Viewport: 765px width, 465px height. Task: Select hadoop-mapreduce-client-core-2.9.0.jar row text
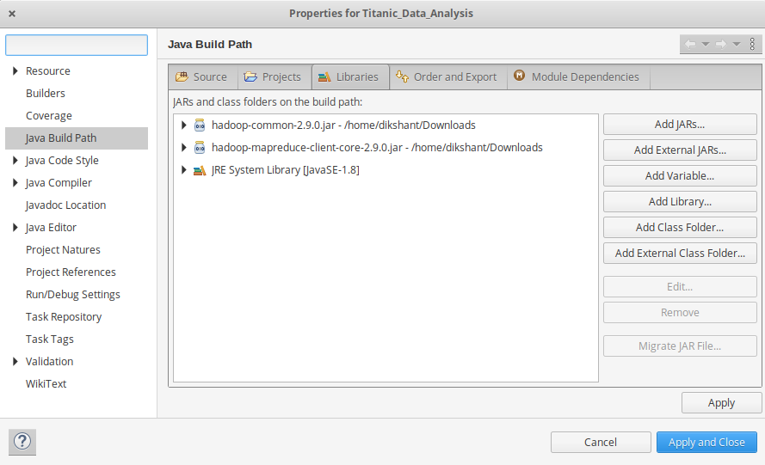click(x=377, y=148)
